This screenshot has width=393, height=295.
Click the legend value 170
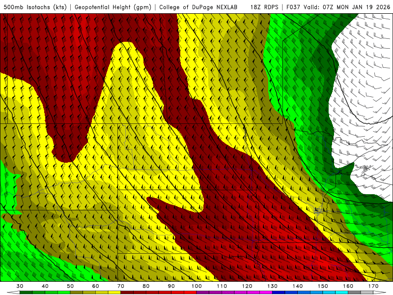coord(373,286)
